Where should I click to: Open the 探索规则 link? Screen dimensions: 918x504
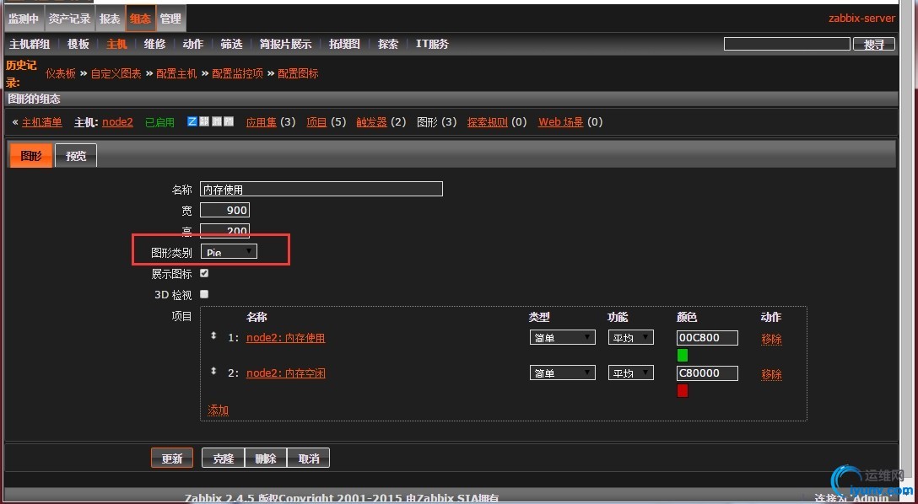[x=487, y=122]
